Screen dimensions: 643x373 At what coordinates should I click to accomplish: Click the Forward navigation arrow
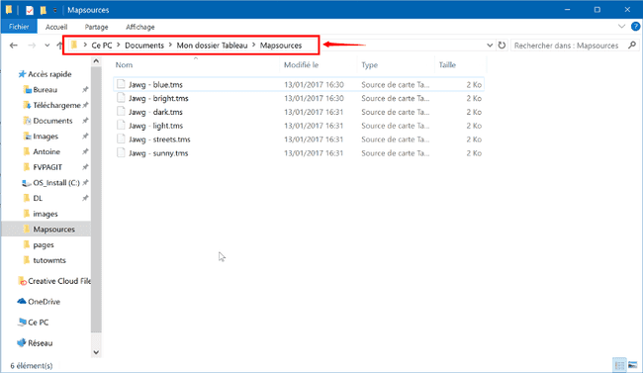pos(32,46)
